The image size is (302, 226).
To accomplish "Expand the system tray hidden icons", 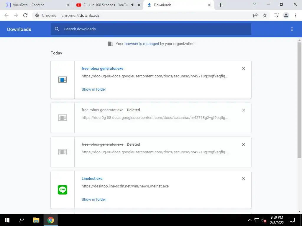I will point(250,220).
